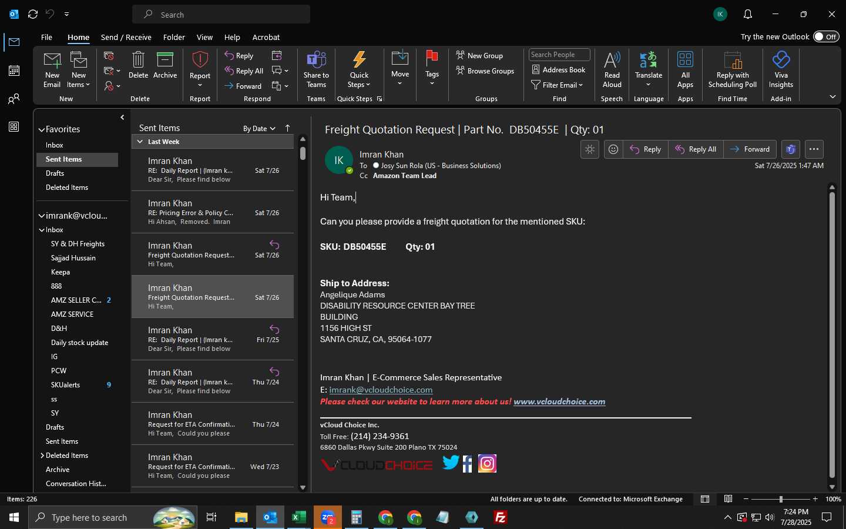
Task: Open imrank@vcloudchoice.com email link
Action: (381, 390)
